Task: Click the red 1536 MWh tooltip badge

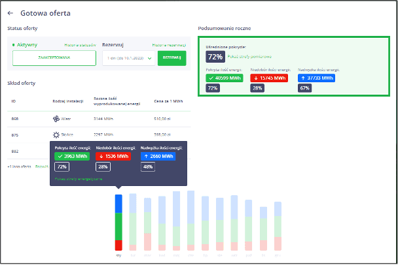Action: 113,157
